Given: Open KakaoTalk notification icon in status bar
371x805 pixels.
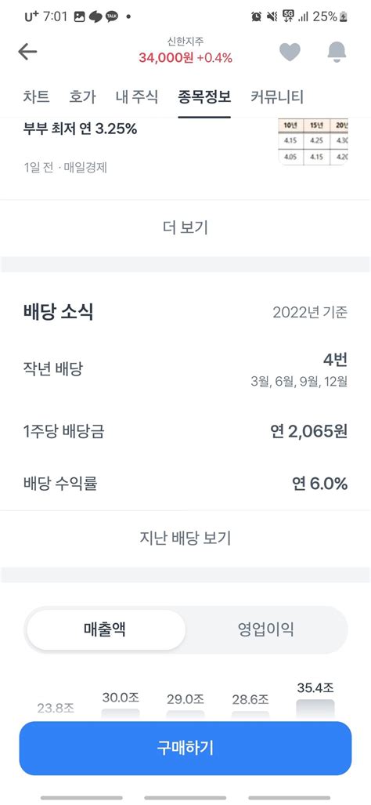Looking at the screenshot, I should (112, 16).
